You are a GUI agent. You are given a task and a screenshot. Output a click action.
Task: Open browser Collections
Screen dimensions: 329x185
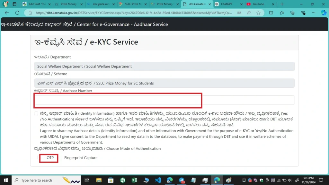292,13
